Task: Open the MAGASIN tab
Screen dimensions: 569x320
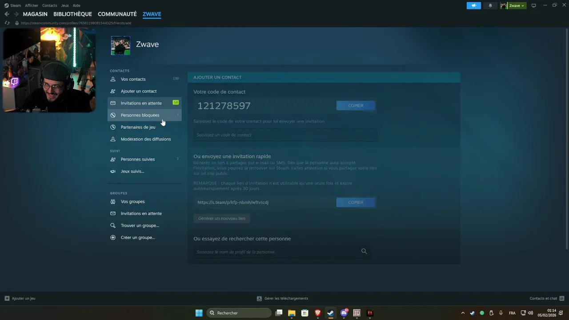Action: (35, 14)
